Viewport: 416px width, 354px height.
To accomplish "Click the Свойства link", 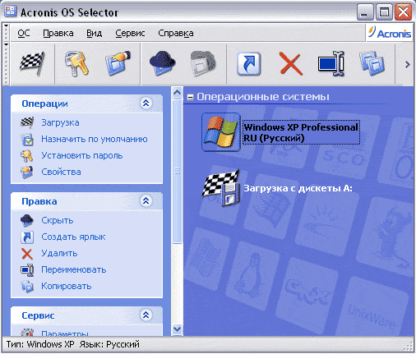I will [61, 172].
